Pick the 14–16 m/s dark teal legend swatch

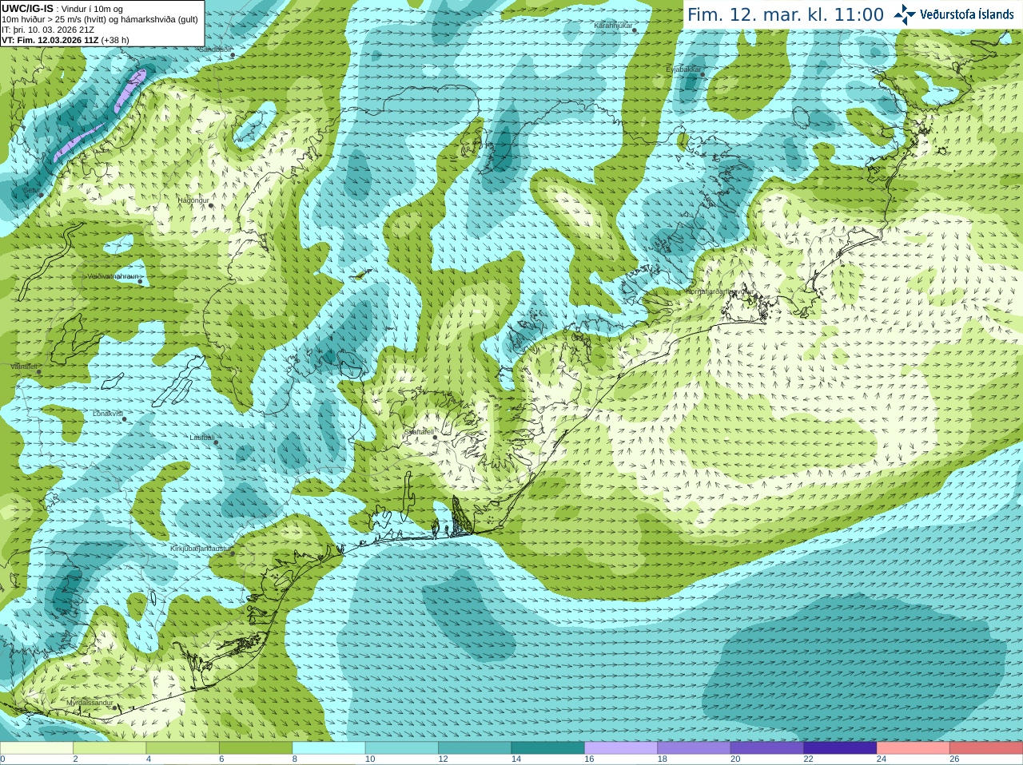(x=548, y=748)
